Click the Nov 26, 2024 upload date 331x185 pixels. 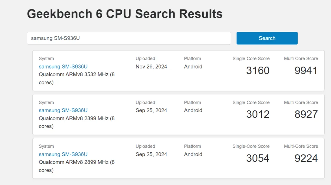pos(151,67)
